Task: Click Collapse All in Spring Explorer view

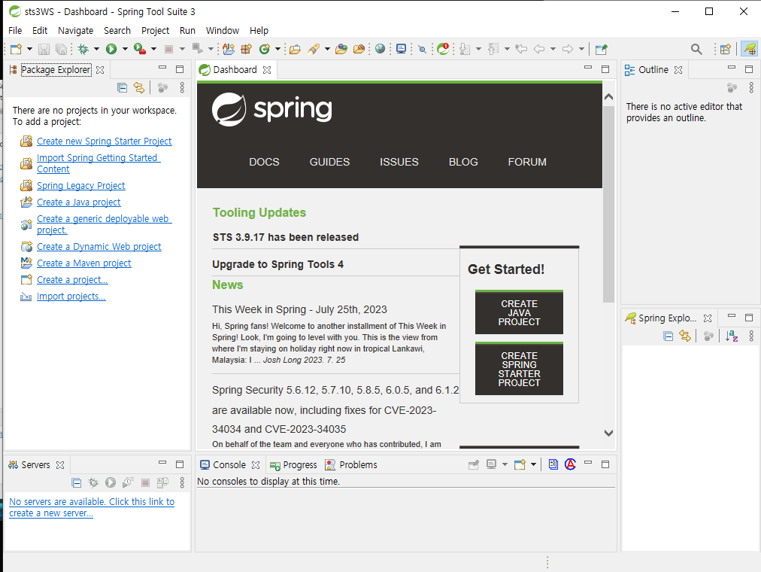Action: 669,336
